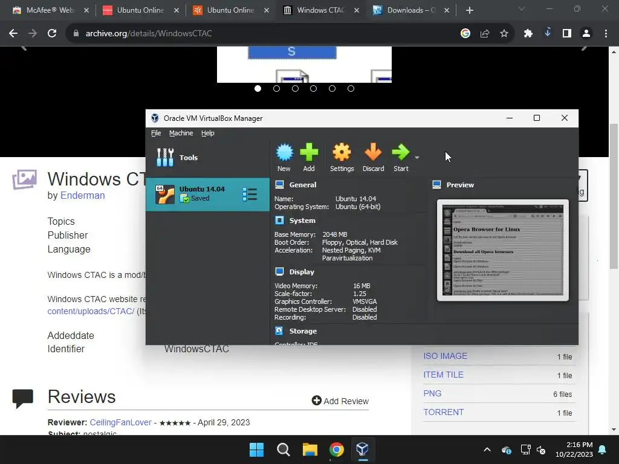This screenshot has width=619, height=464.
Task: Select first carousel dot indicator
Action: click(258, 88)
